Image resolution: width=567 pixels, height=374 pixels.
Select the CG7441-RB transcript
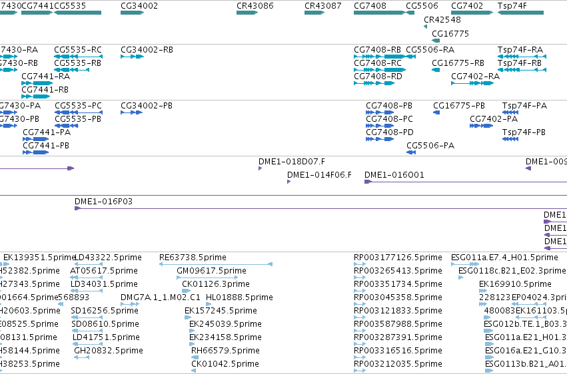[x=35, y=96]
